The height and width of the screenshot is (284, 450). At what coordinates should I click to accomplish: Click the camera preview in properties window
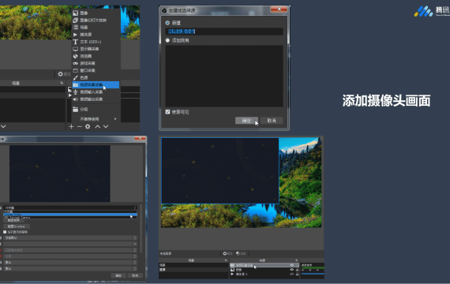[x=60, y=174]
